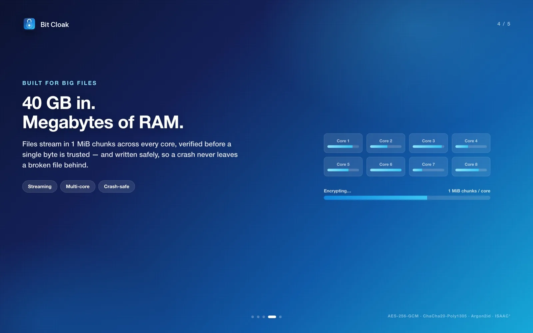This screenshot has height=333, width=533.
Task: Click the Core 8 progress card
Action: coord(471,166)
